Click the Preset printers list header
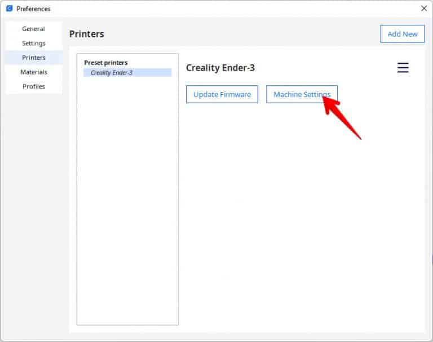 click(106, 63)
